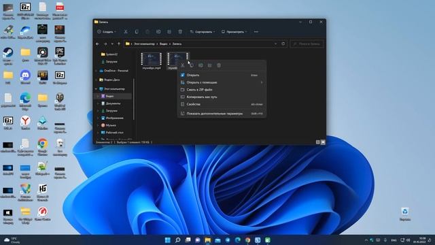Open the Yandex browser desktop shortcut
The image size is (435, 245).
tap(25, 123)
